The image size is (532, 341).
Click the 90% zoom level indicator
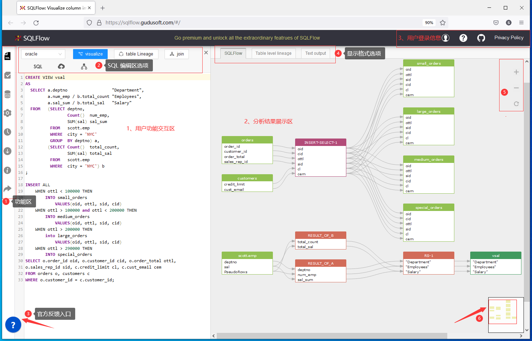pyautogui.click(x=429, y=23)
